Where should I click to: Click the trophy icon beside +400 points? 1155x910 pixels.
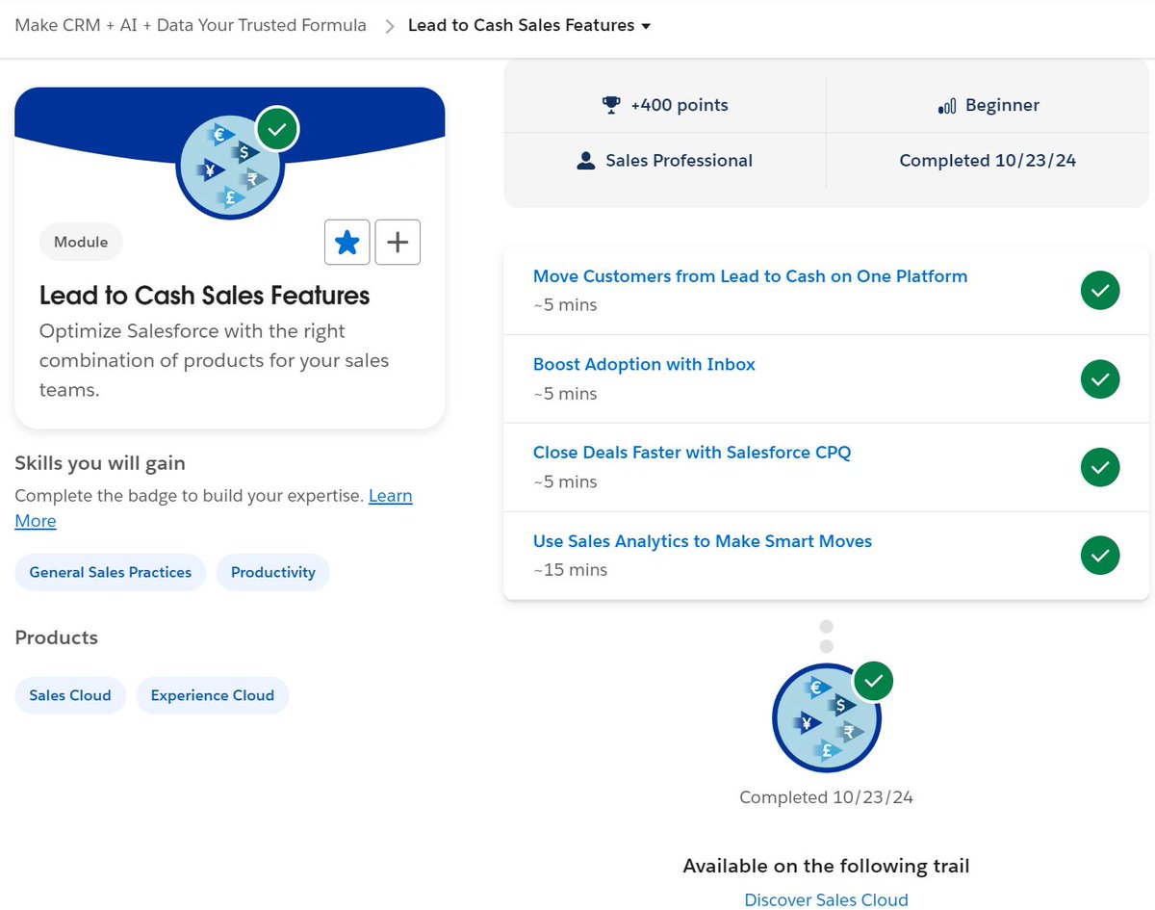click(x=611, y=105)
